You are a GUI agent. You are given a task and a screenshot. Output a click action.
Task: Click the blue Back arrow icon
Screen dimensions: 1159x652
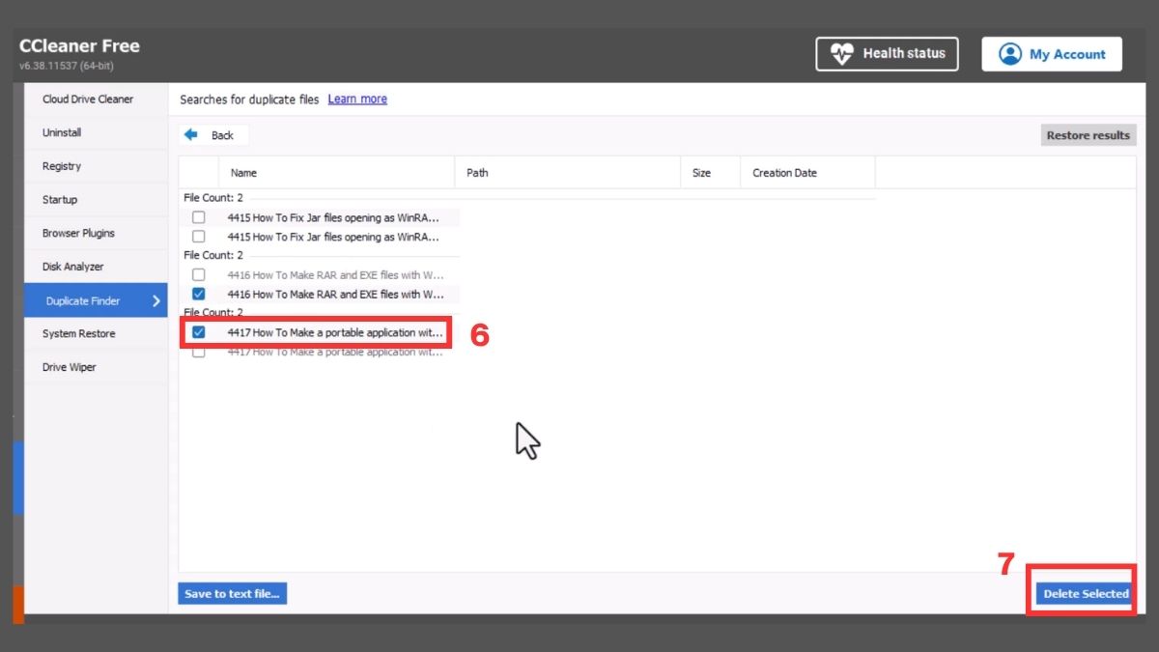pyautogui.click(x=191, y=135)
